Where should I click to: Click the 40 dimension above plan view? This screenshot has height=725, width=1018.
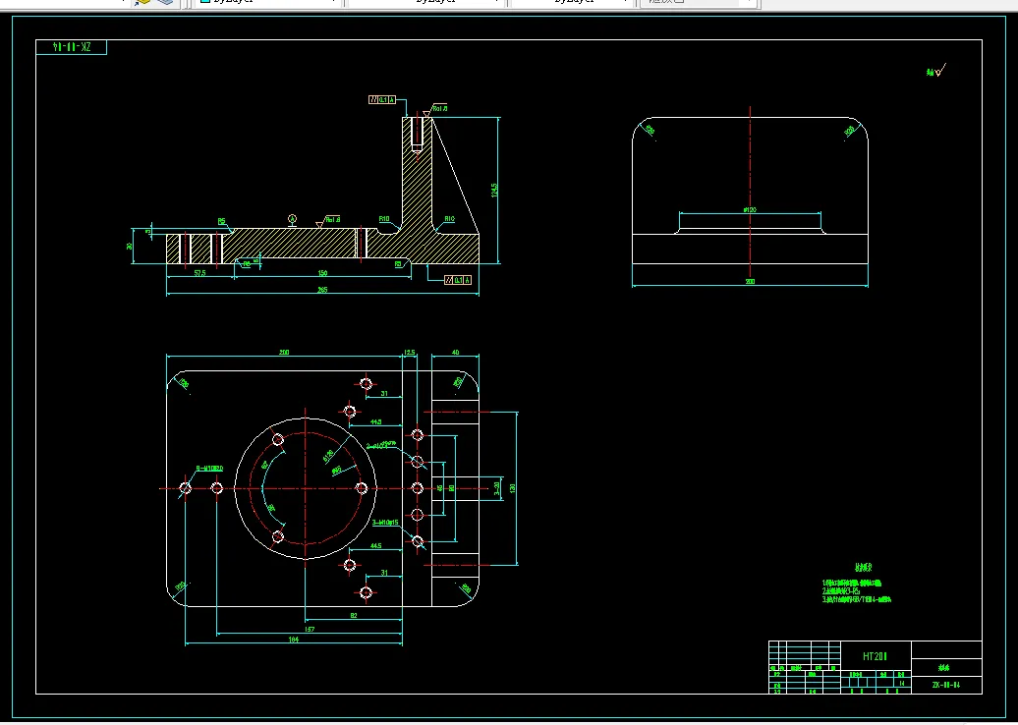pyautogui.click(x=455, y=353)
